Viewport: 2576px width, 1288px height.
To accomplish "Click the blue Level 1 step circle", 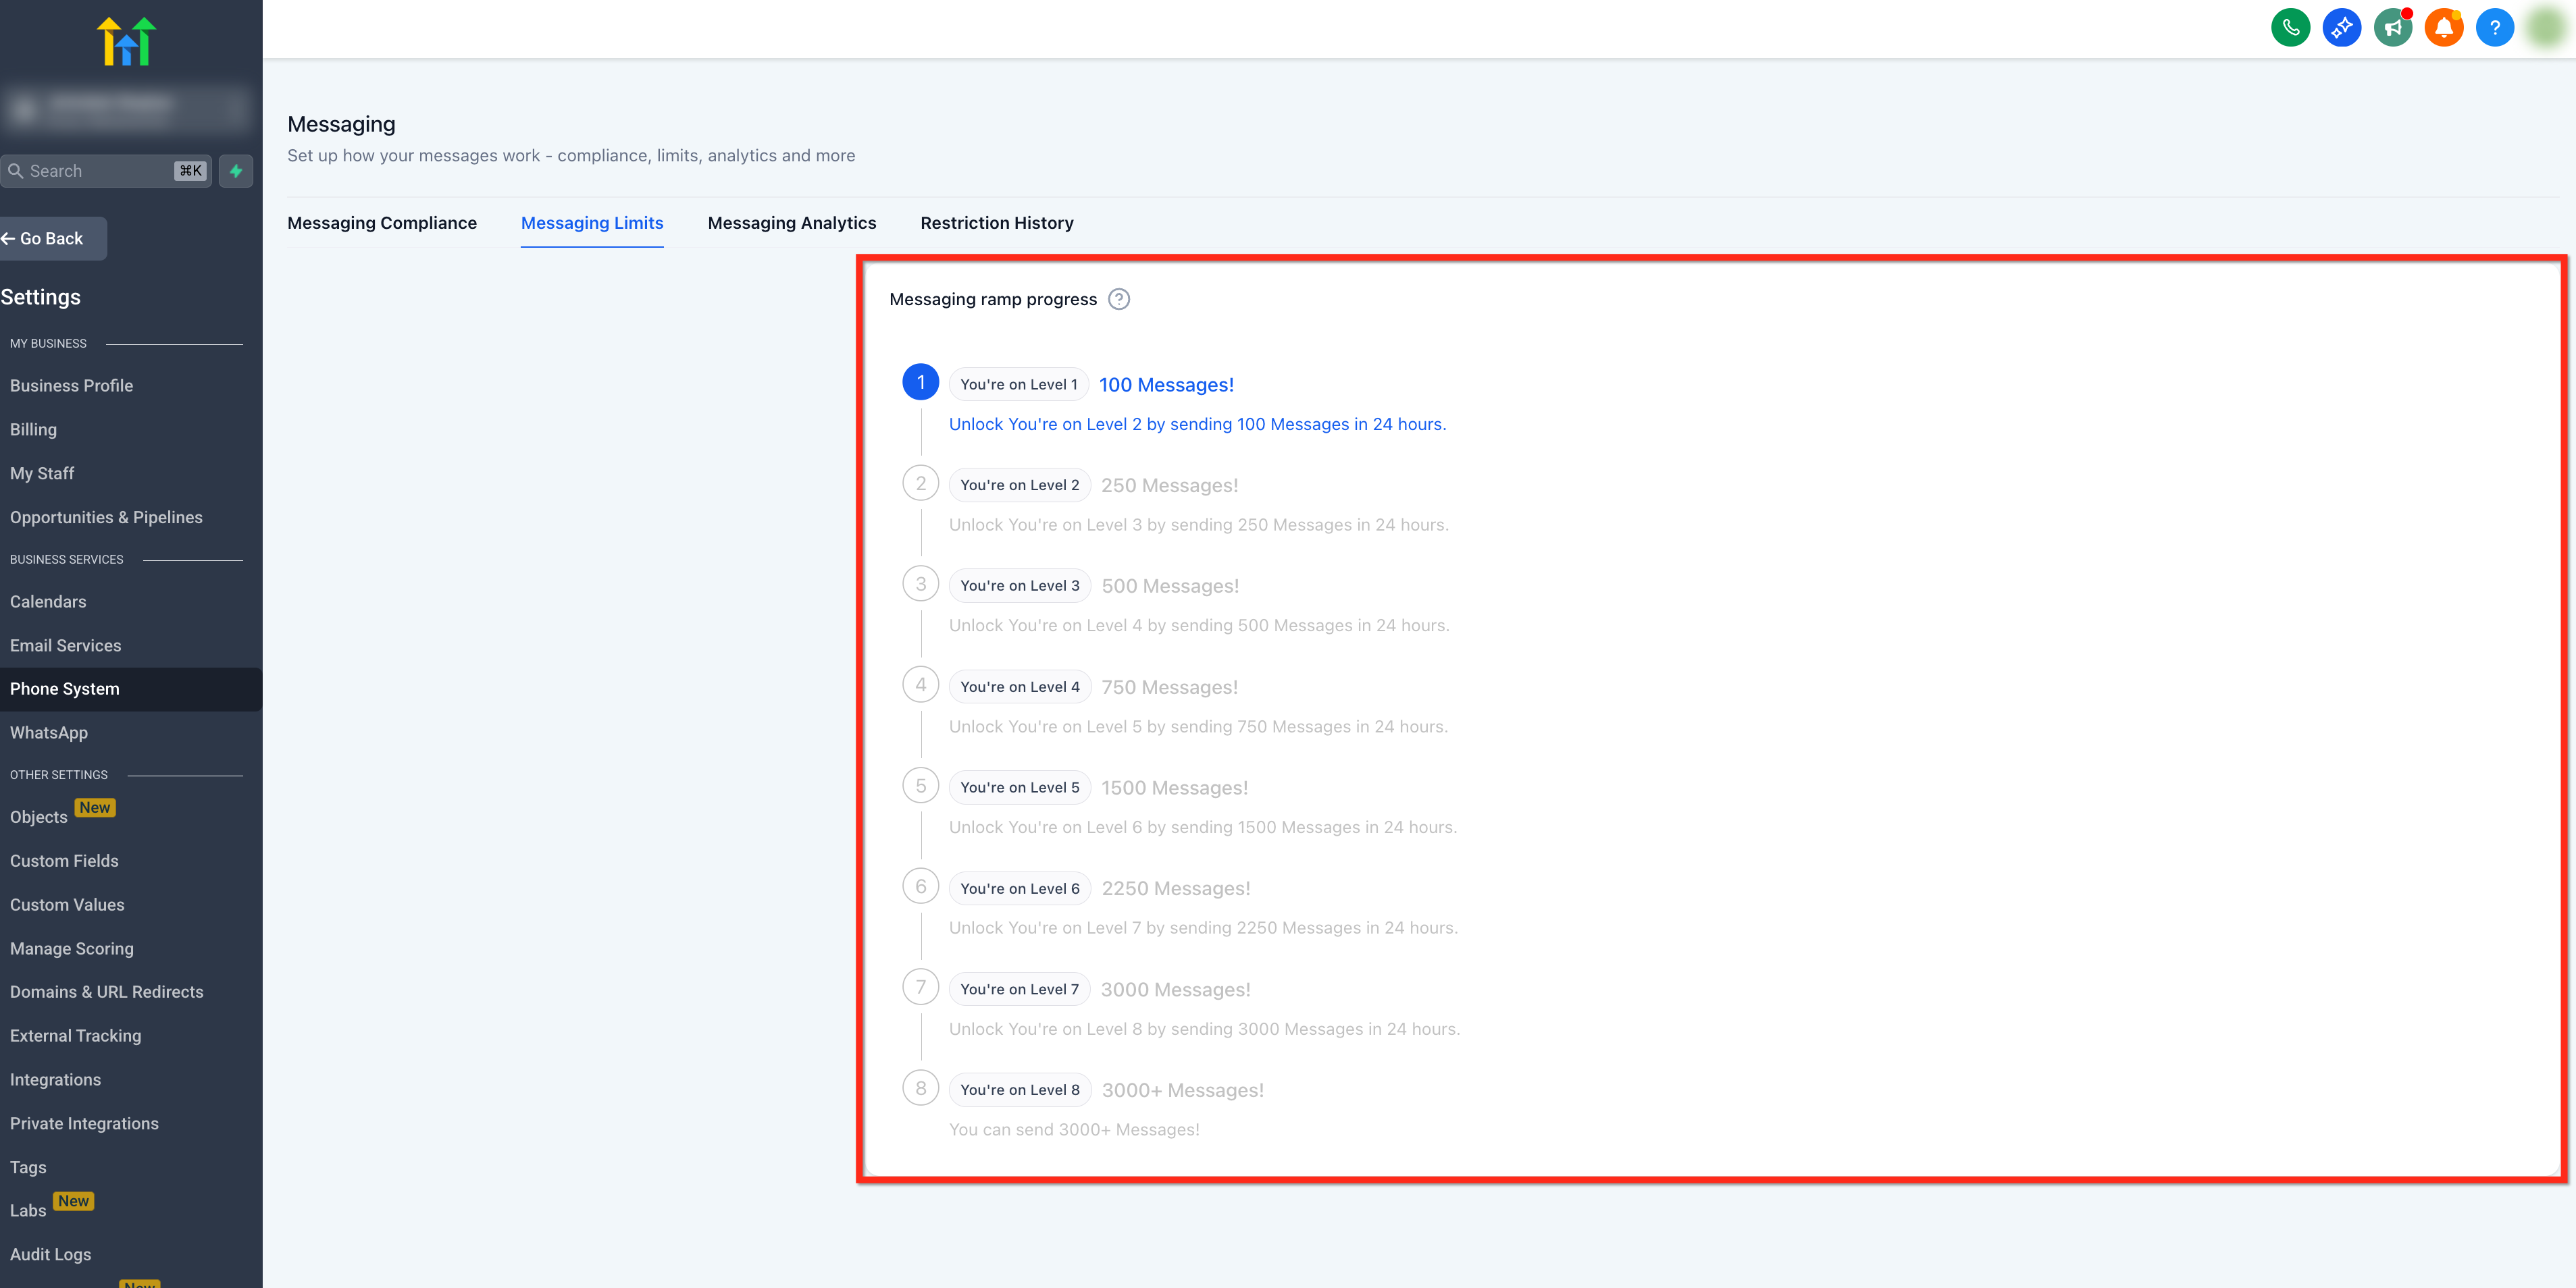I will click(920, 383).
